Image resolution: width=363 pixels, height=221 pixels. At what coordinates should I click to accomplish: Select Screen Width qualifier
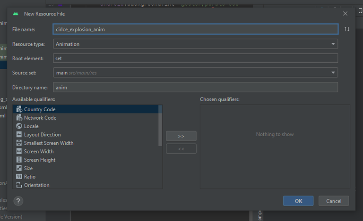coord(86,151)
